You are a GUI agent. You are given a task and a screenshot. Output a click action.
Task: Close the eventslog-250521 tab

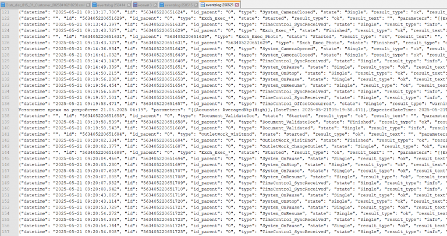coord(237,5)
